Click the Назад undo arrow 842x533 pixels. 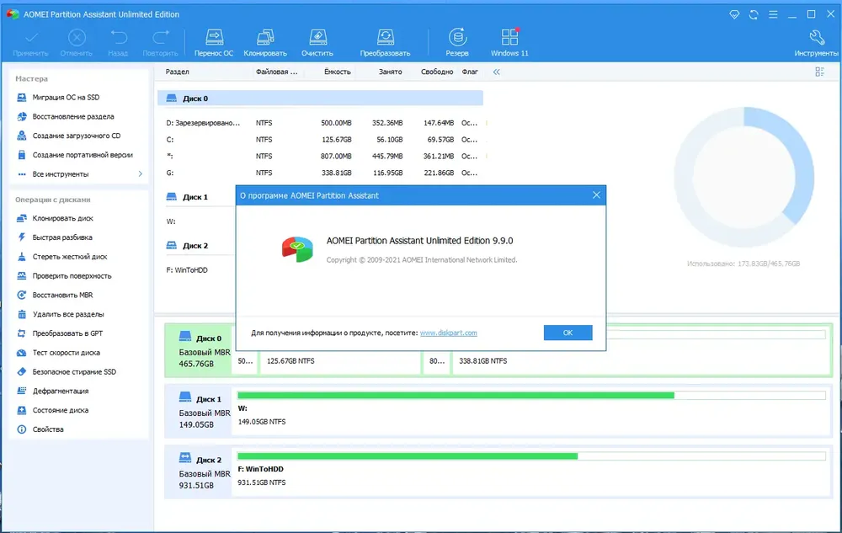click(118, 42)
